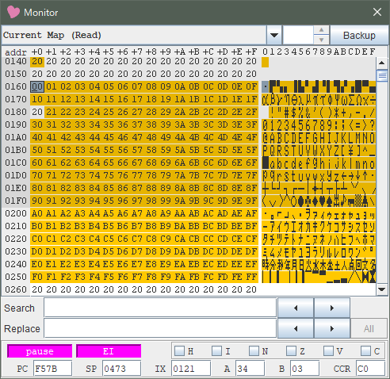Select byte 9F in row 01F0
Screen dimensions: 390x379
[251, 201]
